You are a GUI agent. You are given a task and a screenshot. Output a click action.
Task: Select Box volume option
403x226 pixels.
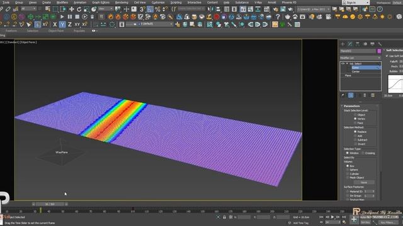[348, 166]
